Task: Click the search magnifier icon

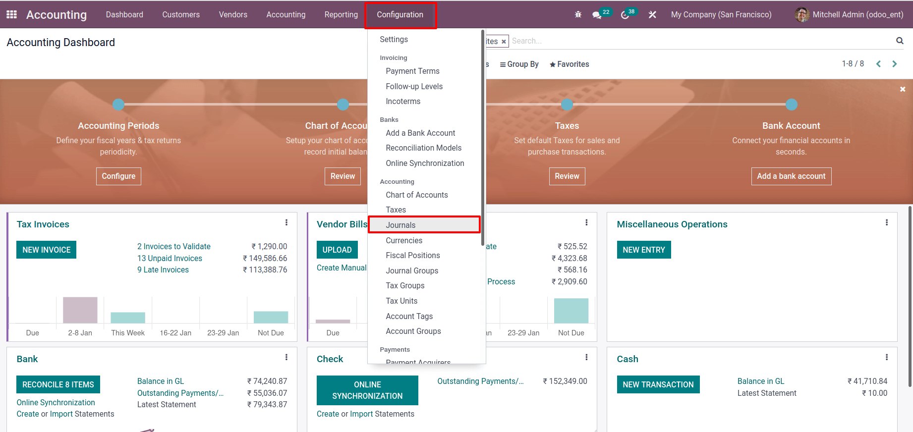Action: [x=900, y=41]
